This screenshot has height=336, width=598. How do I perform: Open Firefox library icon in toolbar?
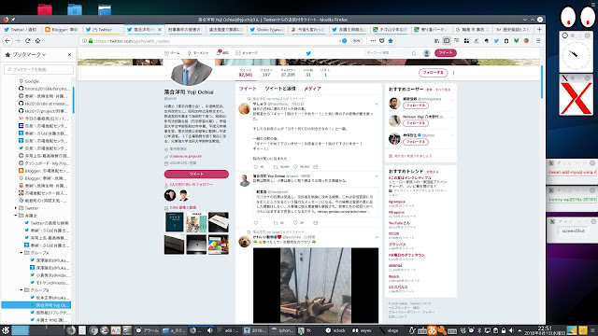pos(436,41)
